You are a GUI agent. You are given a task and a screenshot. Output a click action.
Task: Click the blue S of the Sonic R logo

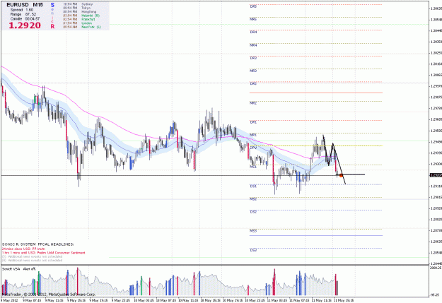coord(52,5)
